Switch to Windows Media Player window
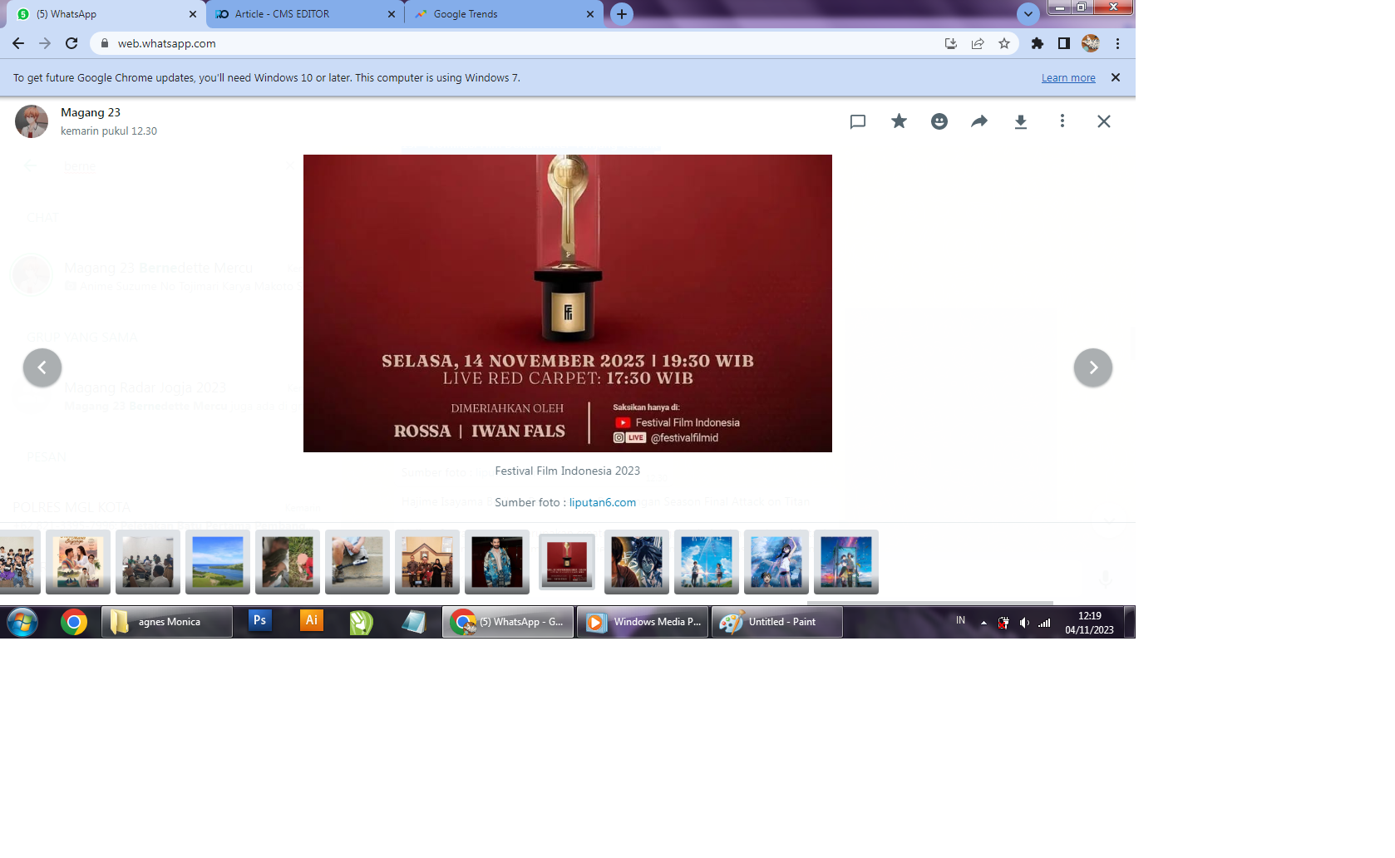The height and width of the screenshot is (858, 1395). (x=643, y=622)
